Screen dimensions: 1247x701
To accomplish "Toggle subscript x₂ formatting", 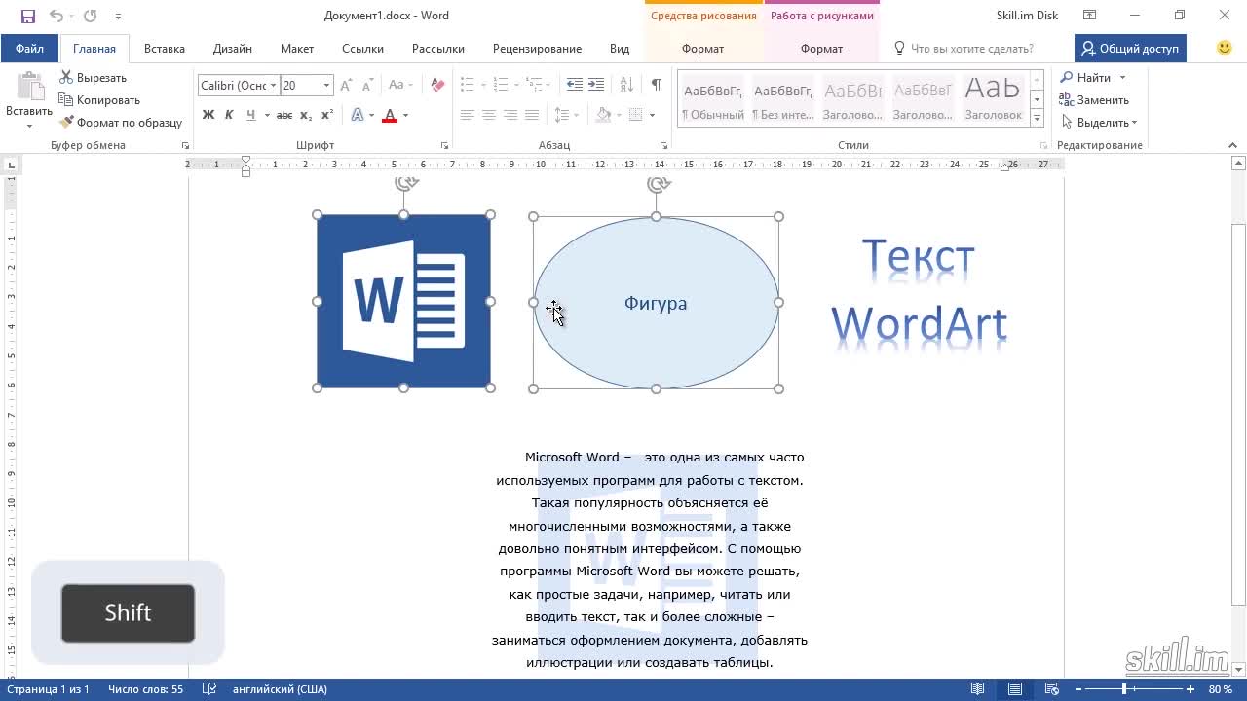I will pyautogui.click(x=306, y=115).
